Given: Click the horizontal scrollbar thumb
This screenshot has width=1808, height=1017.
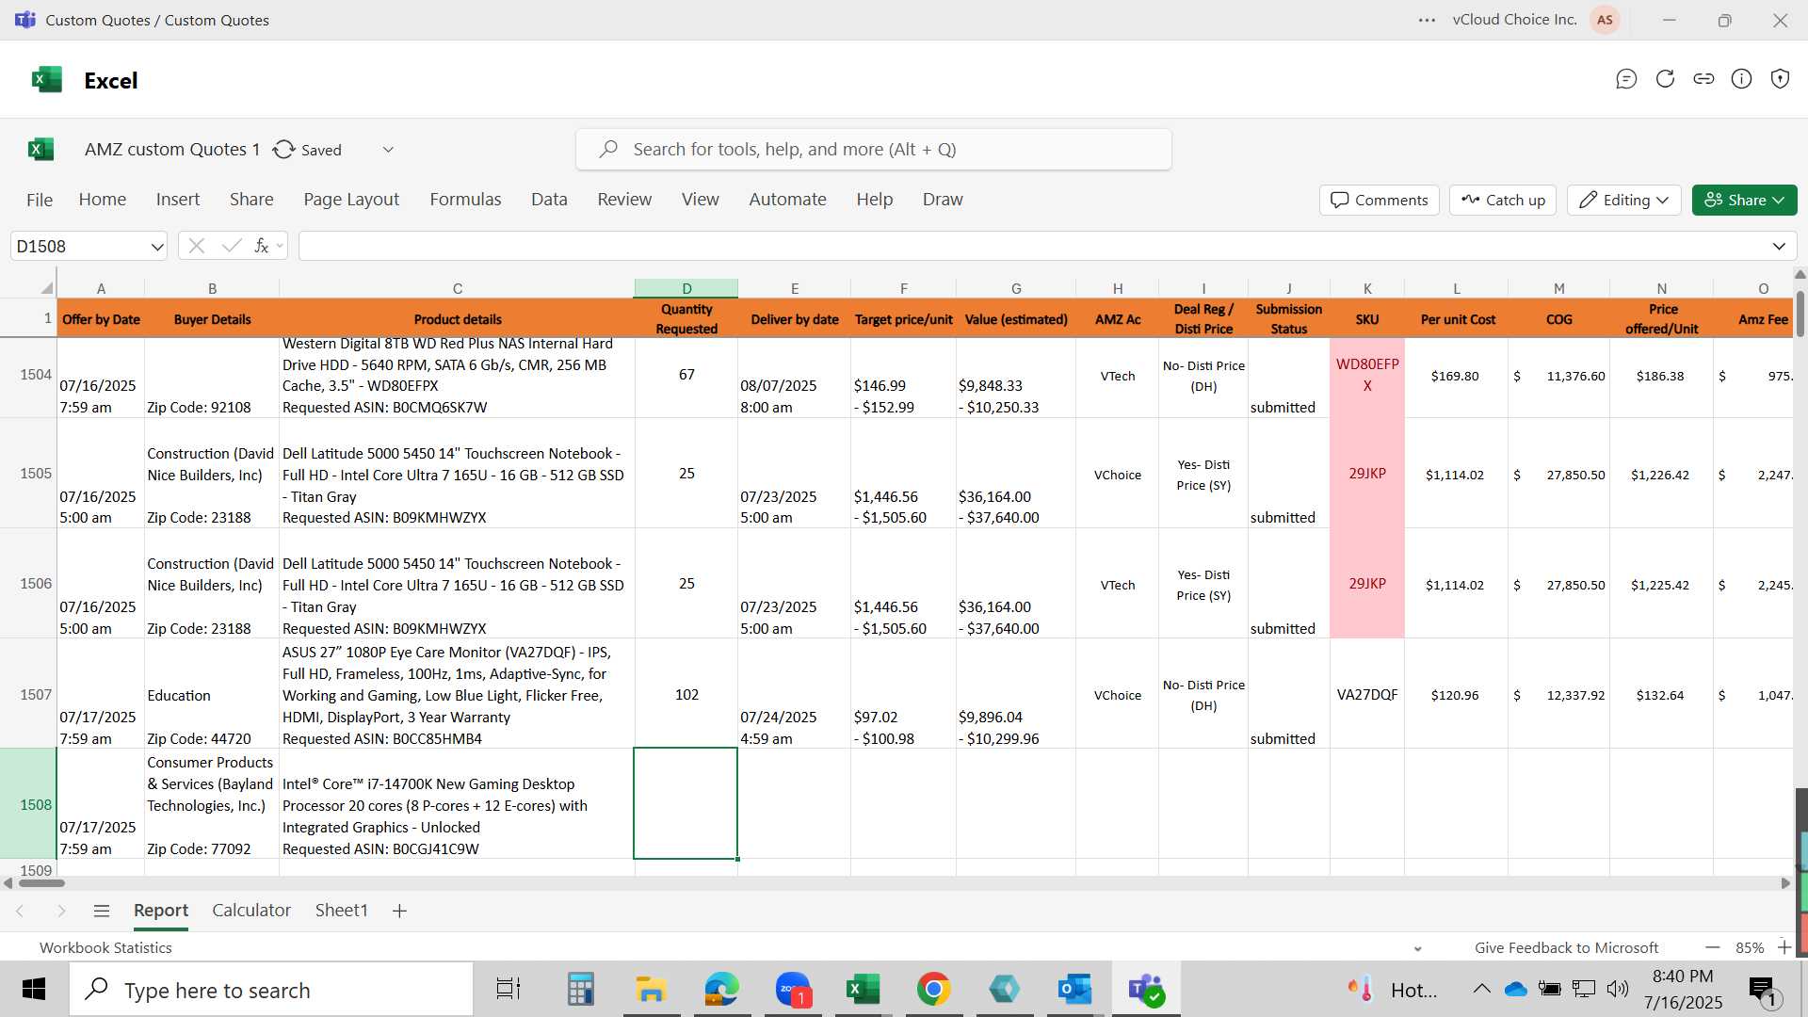Looking at the screenshot, I should (41, 883).
